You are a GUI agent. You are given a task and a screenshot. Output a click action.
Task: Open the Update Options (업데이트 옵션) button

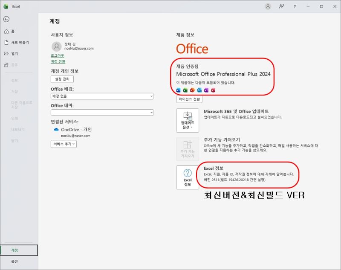188,121
